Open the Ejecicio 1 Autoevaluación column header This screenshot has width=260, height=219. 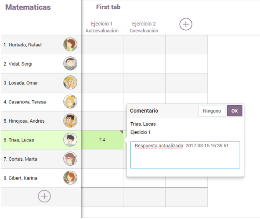(102, 27)
